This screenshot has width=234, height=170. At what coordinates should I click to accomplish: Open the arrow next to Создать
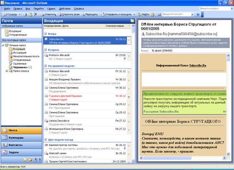[20, 14]
